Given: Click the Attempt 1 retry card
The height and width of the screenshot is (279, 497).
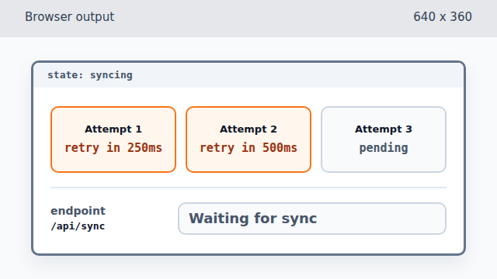Looking at the screenshot, I should coord(113,139).
